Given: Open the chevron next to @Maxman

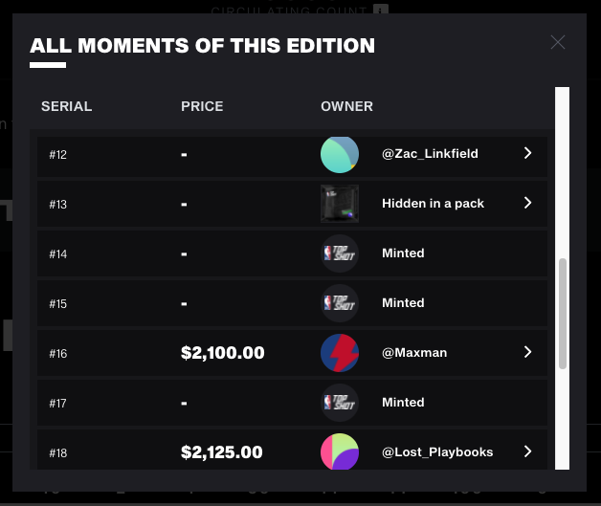Looking at the screenshot, I should (528, 352).
